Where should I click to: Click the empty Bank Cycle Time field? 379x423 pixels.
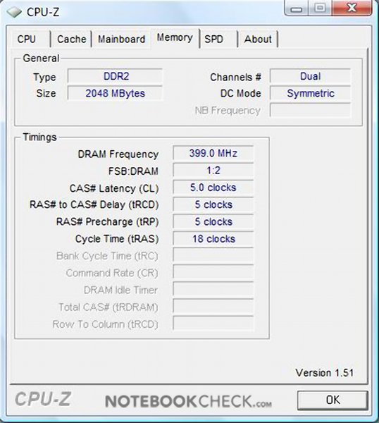pos(213,255)
